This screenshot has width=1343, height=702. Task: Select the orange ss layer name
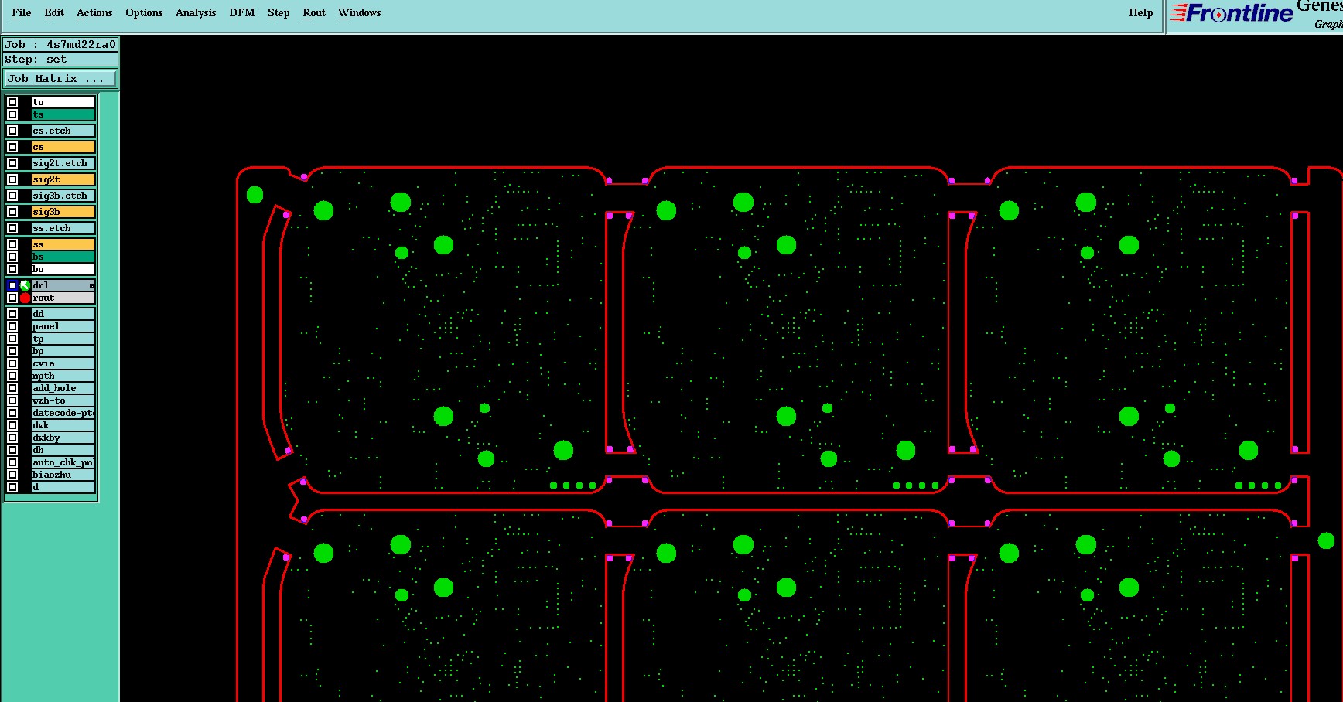(x=63, y=244)
